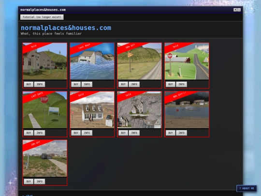
Task: Click the normalplaces&houses.com blue heading
Action: coord(66,28)
